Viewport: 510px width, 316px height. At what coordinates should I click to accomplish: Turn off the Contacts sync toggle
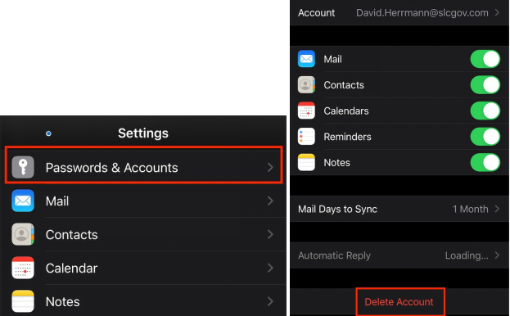pos(485,84)
